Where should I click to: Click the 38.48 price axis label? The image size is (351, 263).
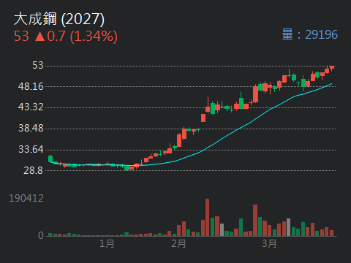(x=31, y=128)
